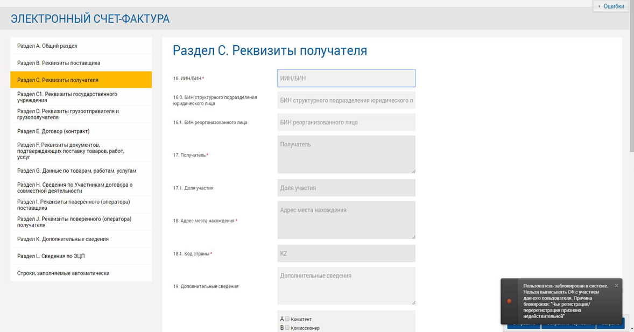Navigate to Раздел K. Дополнительные сведения
634x332 pixels.
81,239
